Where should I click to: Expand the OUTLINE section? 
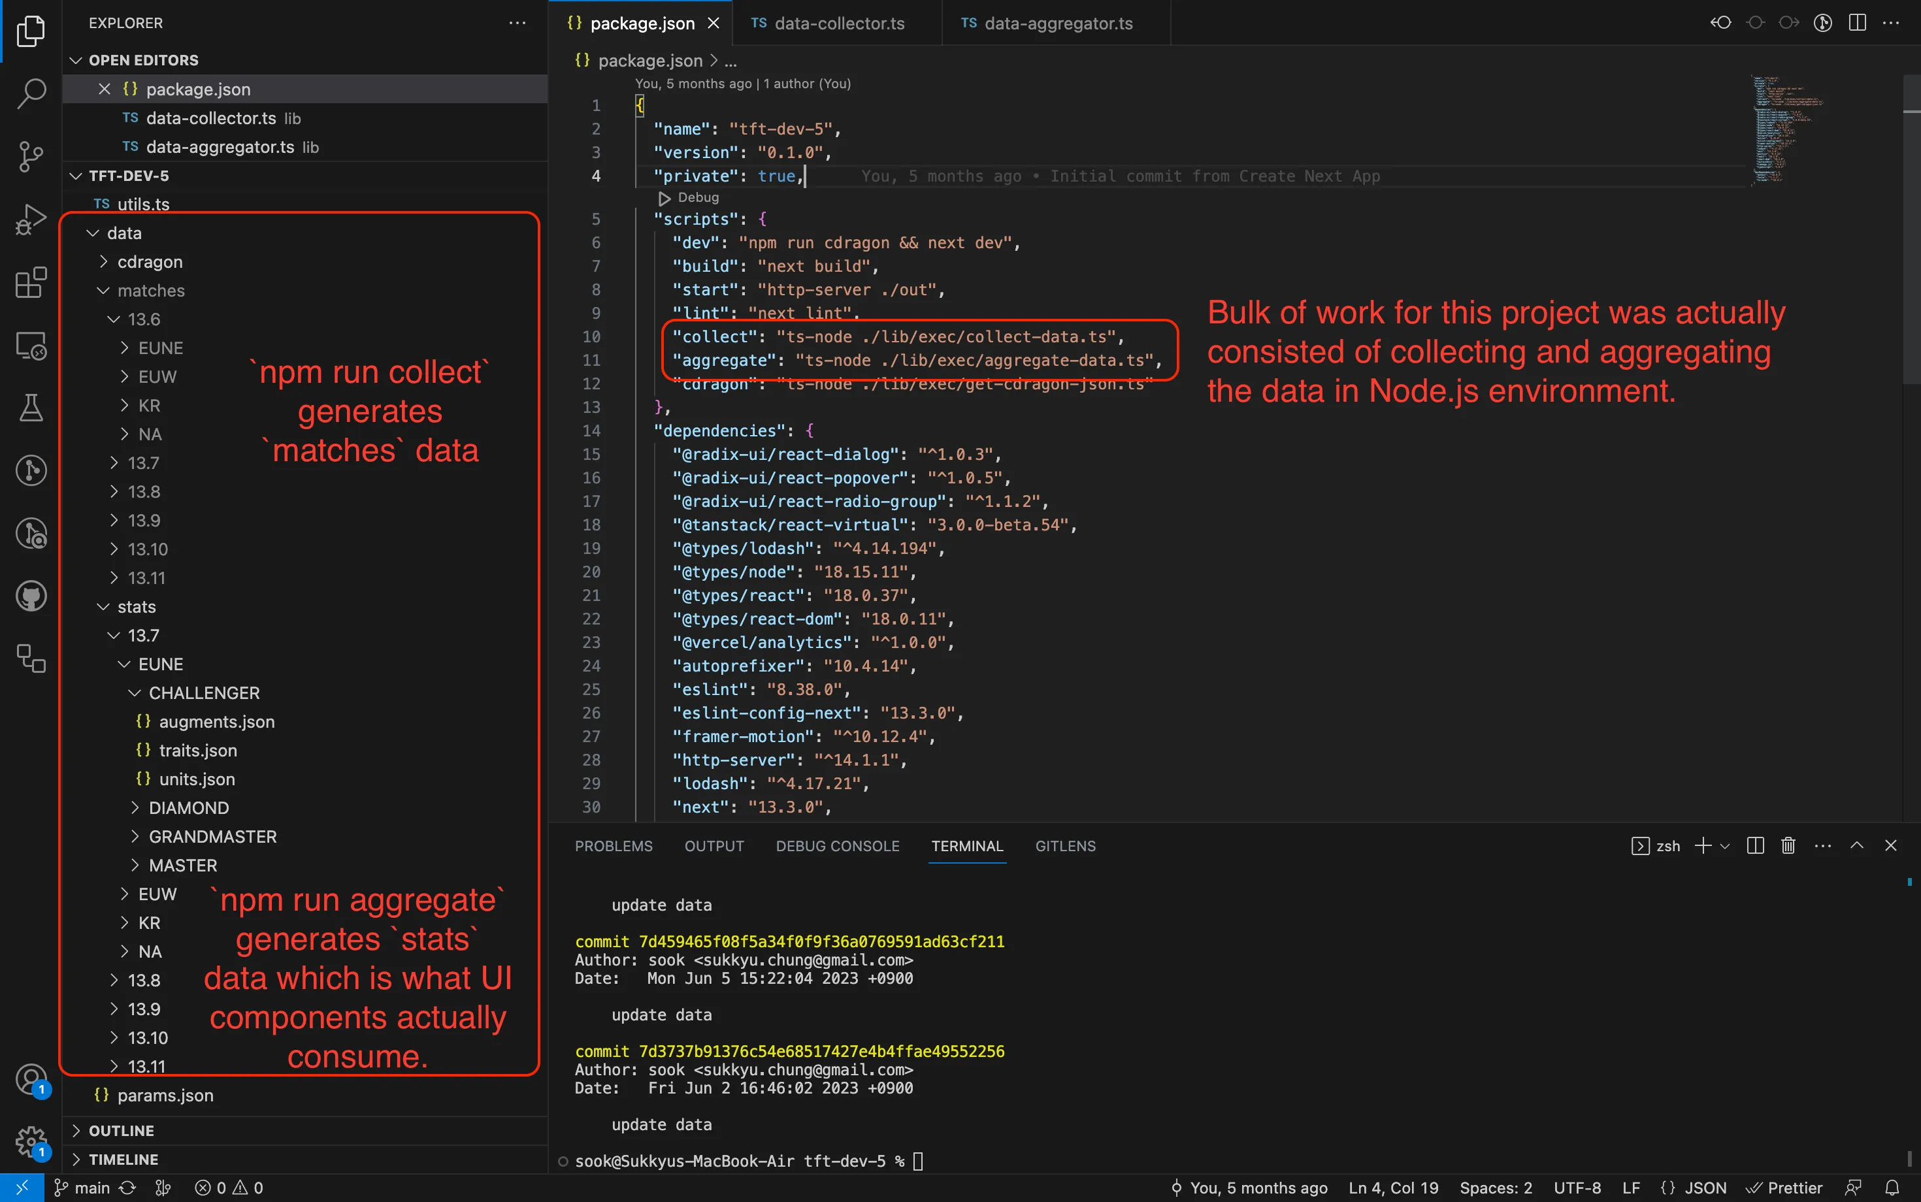(x=121, y=1130)
